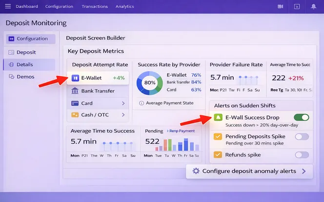The height and width of the screenshot is (202, 324).
Task: Click chevron on Configure deposit anomaly alerts
Action: (304, 171)
